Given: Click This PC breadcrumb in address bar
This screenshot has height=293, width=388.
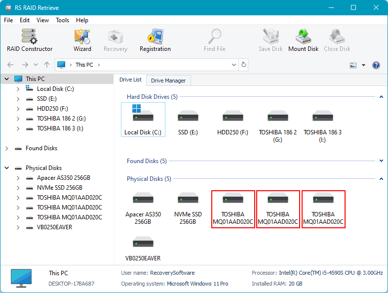Looking at the screenshot, I should pyautogui.click(x=84, y=65).
